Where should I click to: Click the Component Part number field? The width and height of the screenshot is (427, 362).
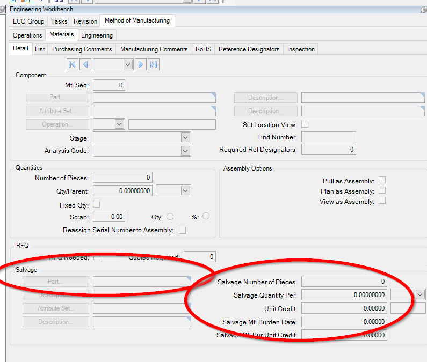pyautogui.click(x=154, y=98)
